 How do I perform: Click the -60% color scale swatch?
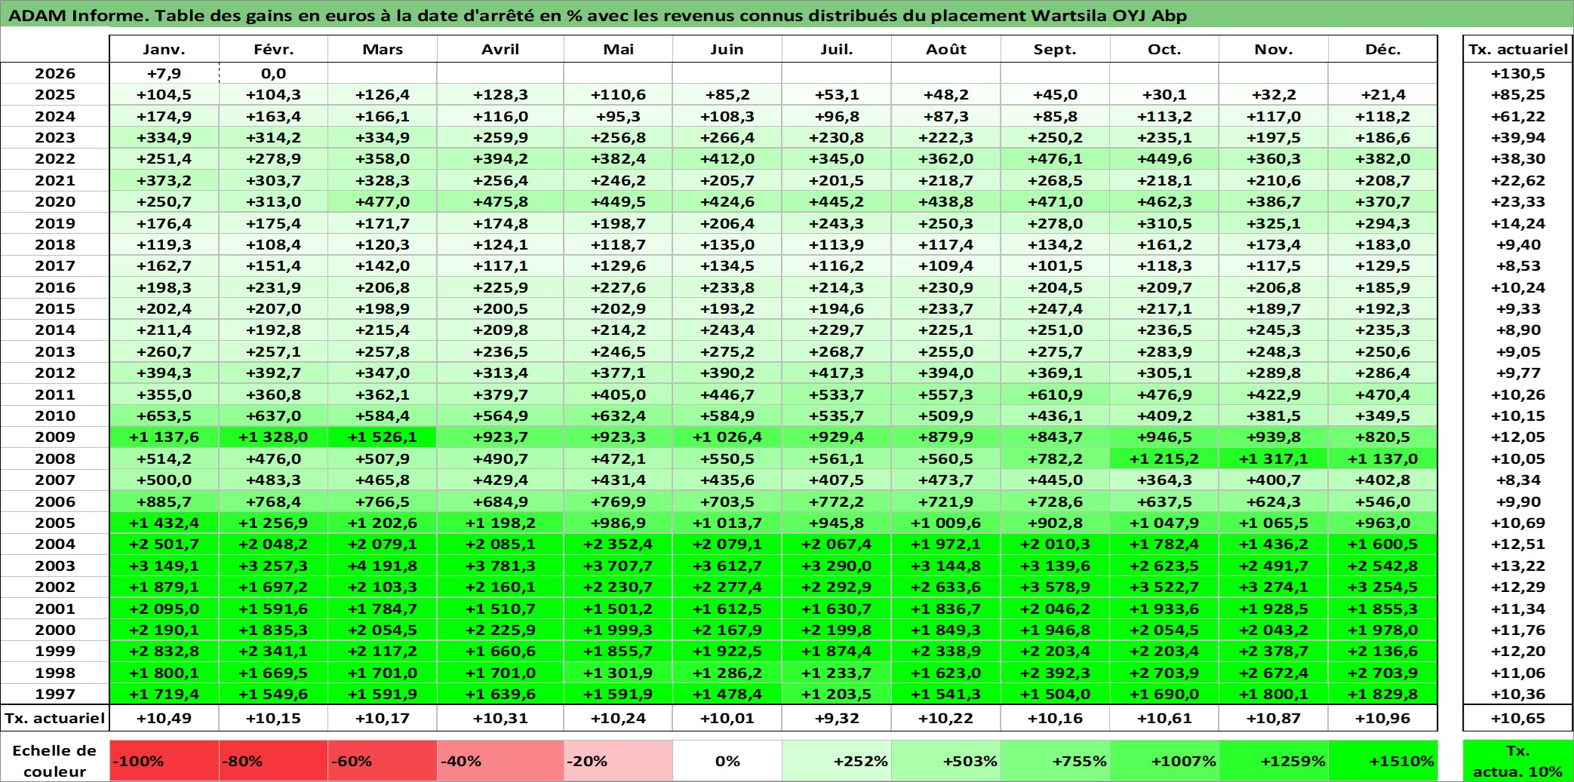tap(383, 761)
